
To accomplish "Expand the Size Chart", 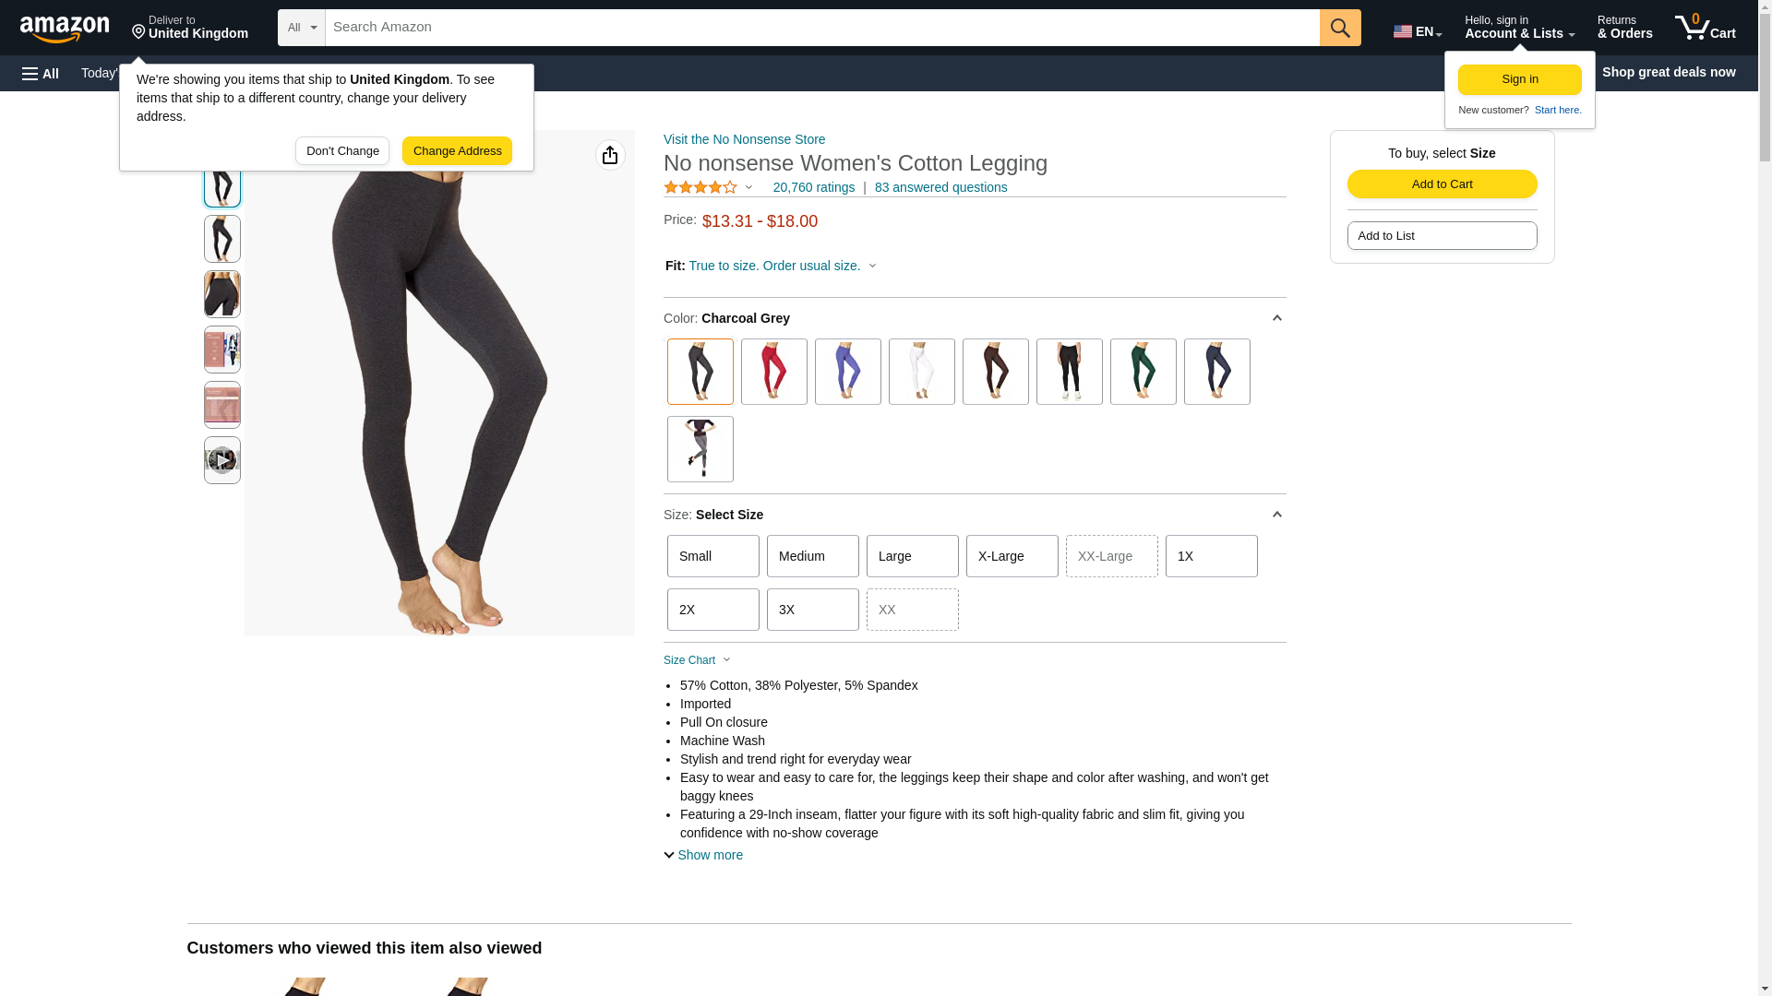I will point(697,660).
